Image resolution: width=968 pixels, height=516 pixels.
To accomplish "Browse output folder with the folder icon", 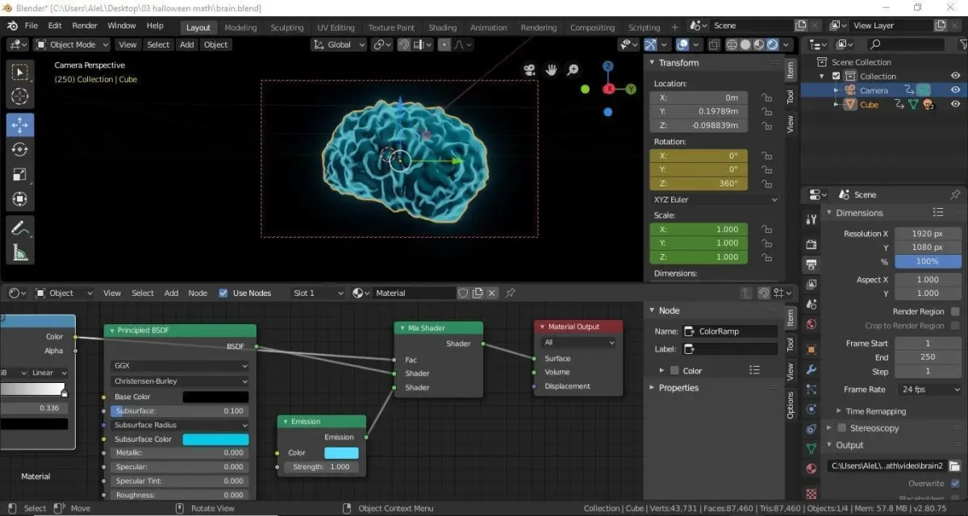I will pos(954,466).
